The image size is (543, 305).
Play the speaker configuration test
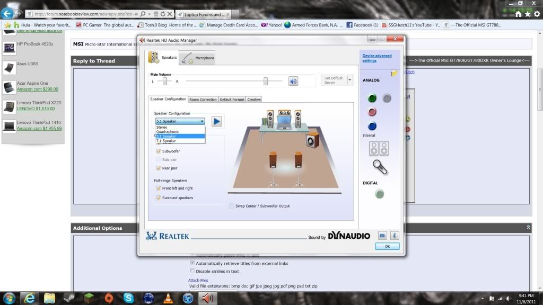[x=217, y=121]
